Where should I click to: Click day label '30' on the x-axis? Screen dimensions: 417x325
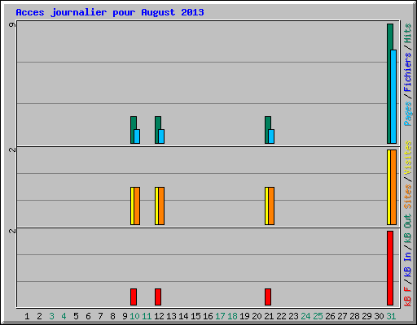click(379, 316)
